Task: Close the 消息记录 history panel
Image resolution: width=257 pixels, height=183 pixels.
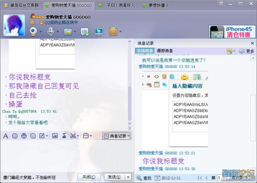Action: 253,43
